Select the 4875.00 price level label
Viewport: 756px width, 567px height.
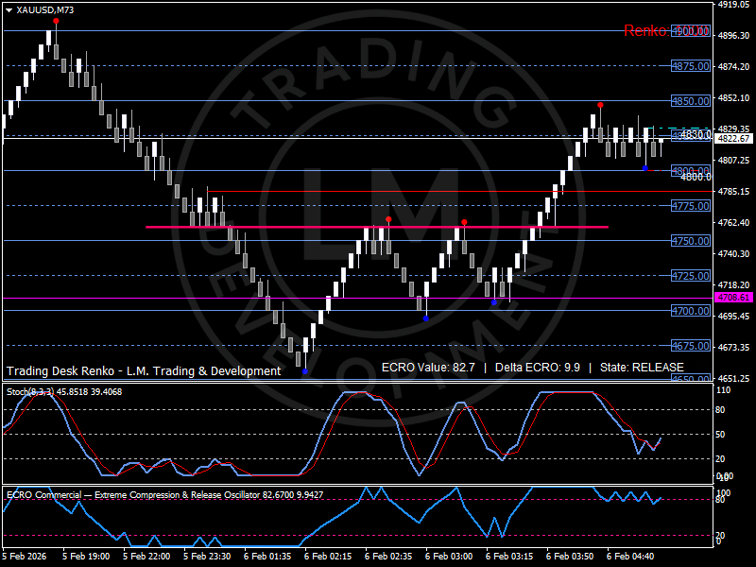click(691, 66)
